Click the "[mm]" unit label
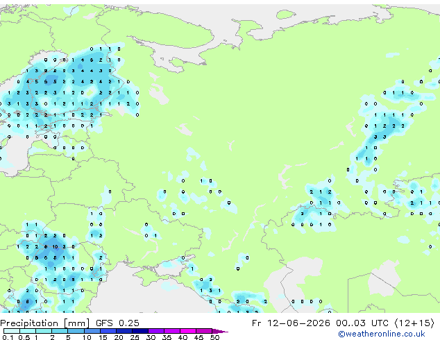This screenshot has width=440, height=340. (76, 323)
